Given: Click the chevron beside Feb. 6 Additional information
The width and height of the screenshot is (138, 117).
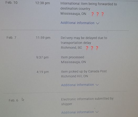Looking at the screenshot, I should [x=97, y=112].
